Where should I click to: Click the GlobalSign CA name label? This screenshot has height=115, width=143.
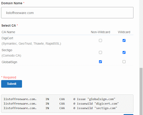tap(9, 62)
